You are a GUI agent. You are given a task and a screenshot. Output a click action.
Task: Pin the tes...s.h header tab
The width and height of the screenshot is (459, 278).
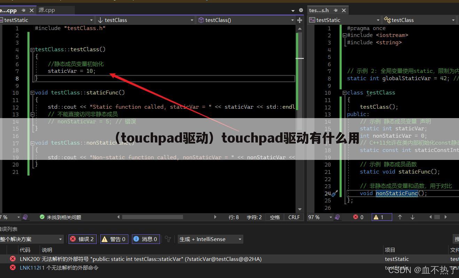(x=335, y=10)
